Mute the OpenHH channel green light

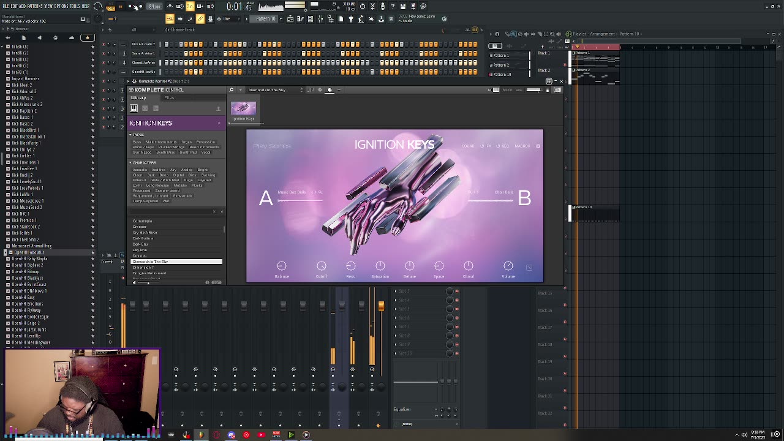[x=104, y=72]
